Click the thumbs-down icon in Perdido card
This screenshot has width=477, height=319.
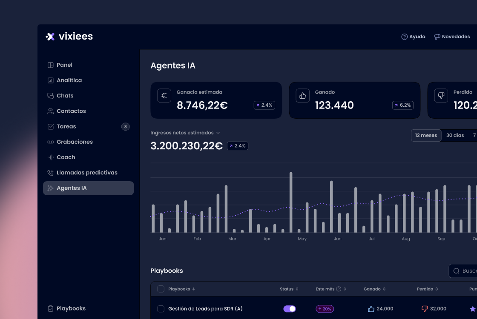click(441, 96)
